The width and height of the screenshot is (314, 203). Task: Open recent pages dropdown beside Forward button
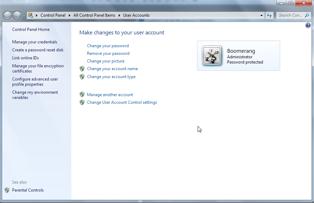point(24,16)
